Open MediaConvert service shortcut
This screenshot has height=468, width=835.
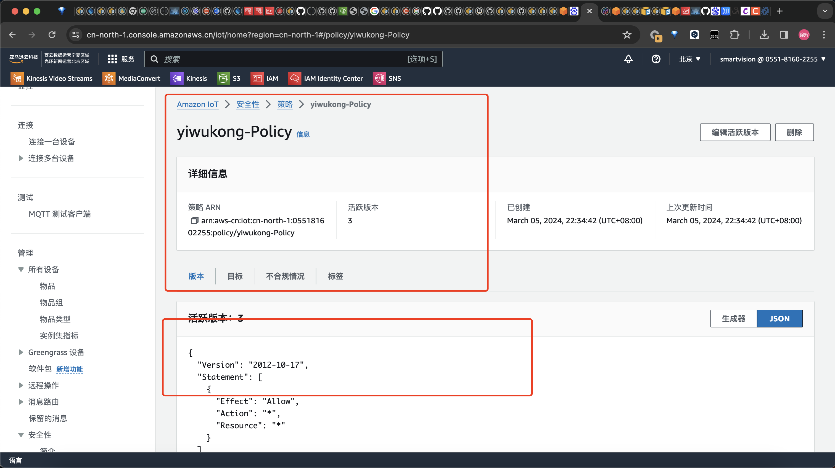(131, 78)
